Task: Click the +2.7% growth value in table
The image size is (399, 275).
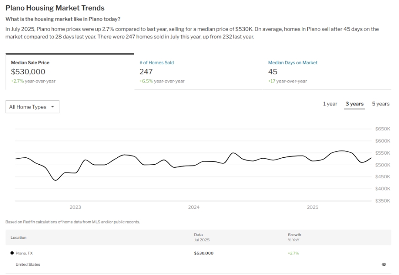Action: click(293, 253)
